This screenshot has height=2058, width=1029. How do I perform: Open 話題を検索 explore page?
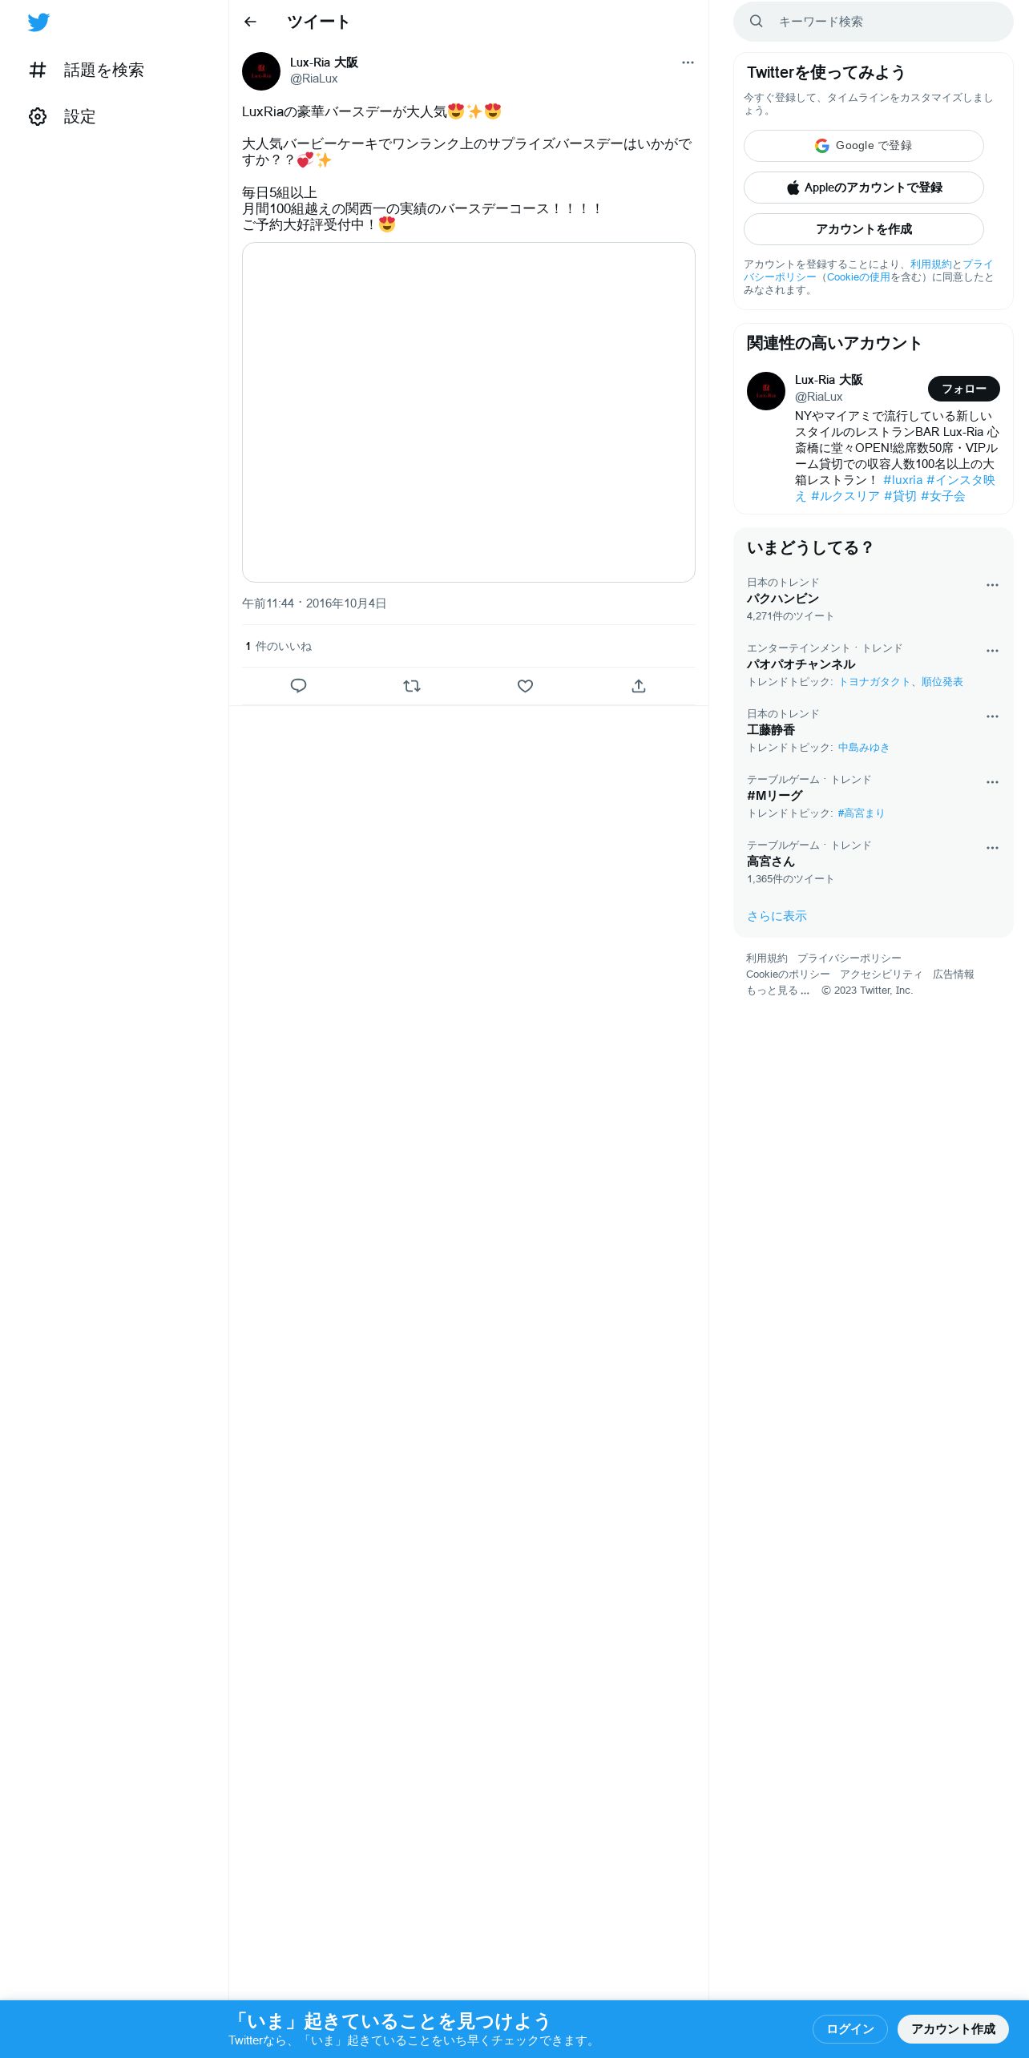[87, 71]
